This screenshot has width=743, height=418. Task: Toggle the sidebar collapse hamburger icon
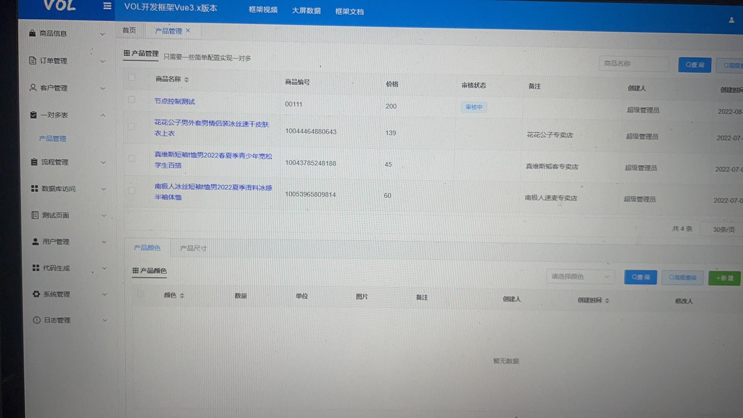pos(107,6)
